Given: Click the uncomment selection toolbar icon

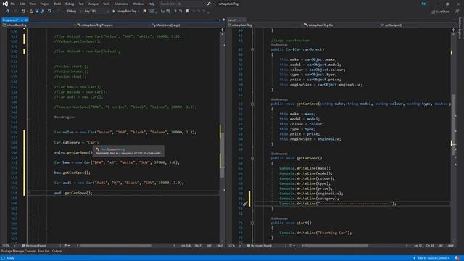Looking at the screenshot, I should pyautogui.click(x=181, y=12).
